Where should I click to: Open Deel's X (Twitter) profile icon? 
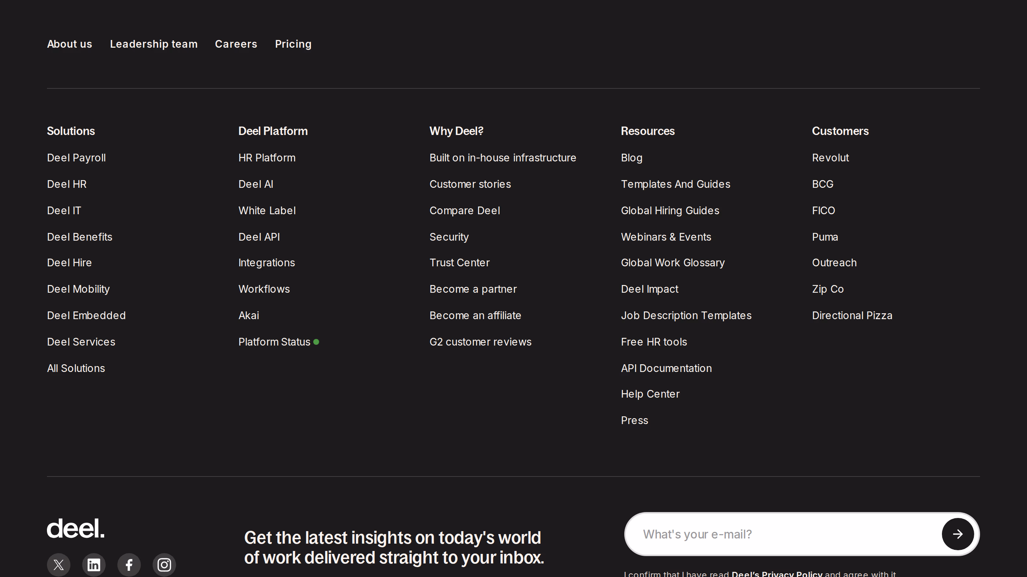59,565
